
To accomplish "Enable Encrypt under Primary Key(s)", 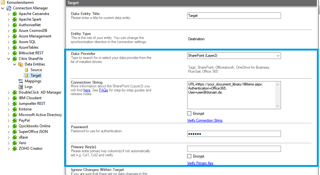I will 189,156.
